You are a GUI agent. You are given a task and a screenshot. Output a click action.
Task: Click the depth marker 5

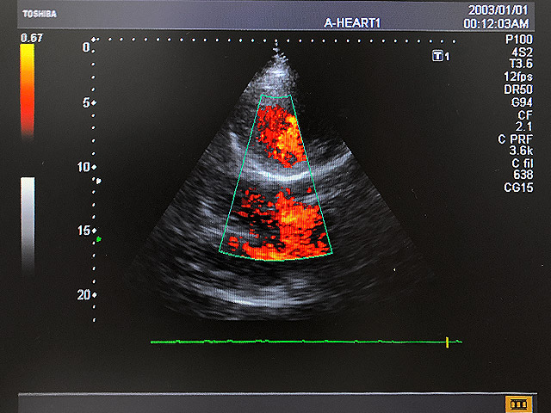pos(86,103)
